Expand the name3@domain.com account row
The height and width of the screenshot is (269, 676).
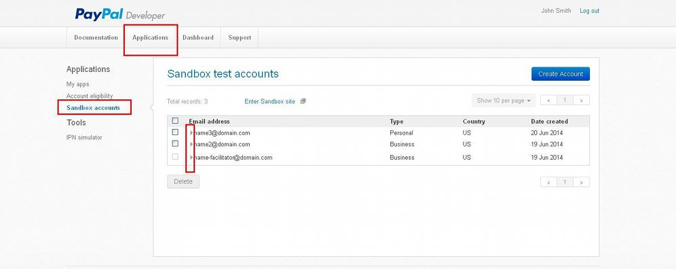[x=191, y=133]
